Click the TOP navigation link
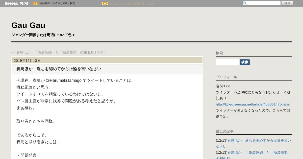Image resolution: width=303 pixels, height=159 pixels. pyautogui.click(x=101, y=52)
